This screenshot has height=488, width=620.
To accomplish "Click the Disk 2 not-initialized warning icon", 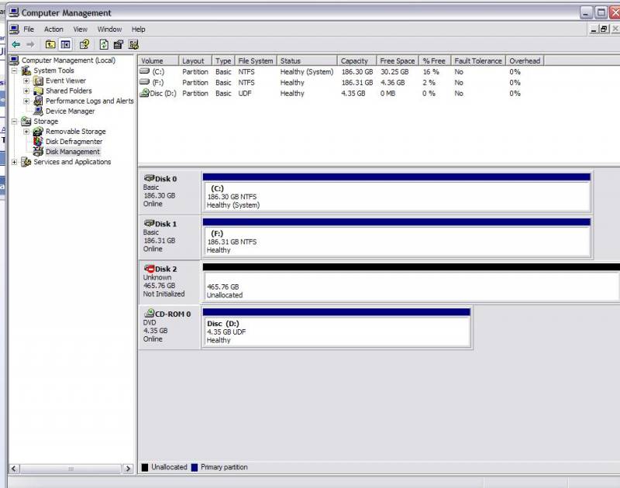I will [149, 269].
